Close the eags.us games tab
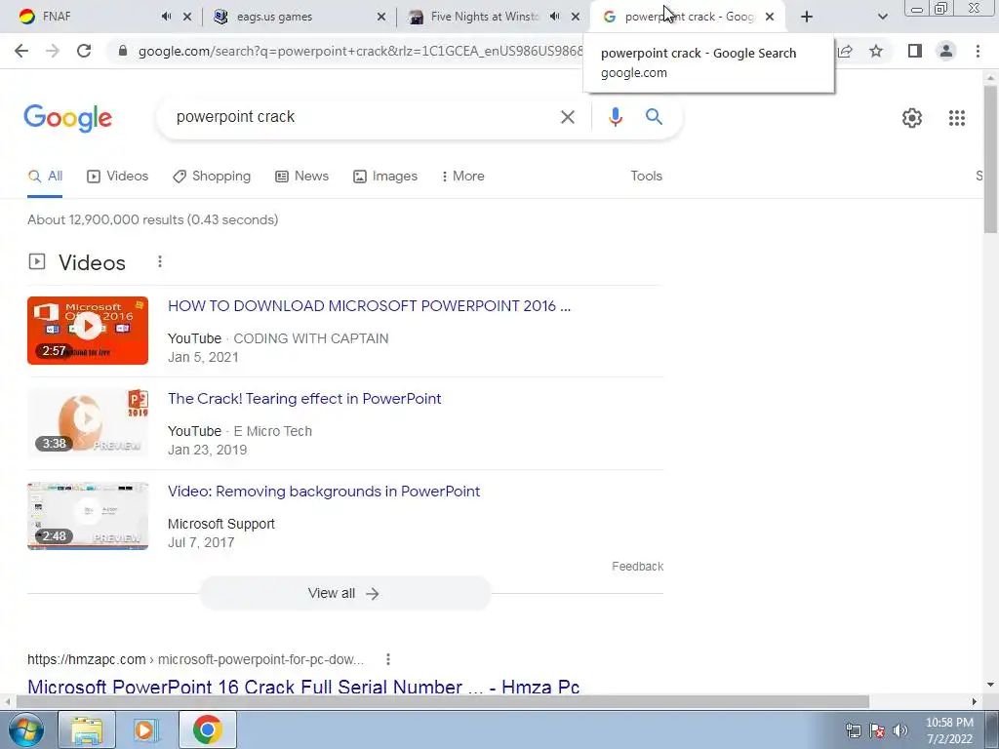This screenshot has height=749, width=999. [381, 18]
